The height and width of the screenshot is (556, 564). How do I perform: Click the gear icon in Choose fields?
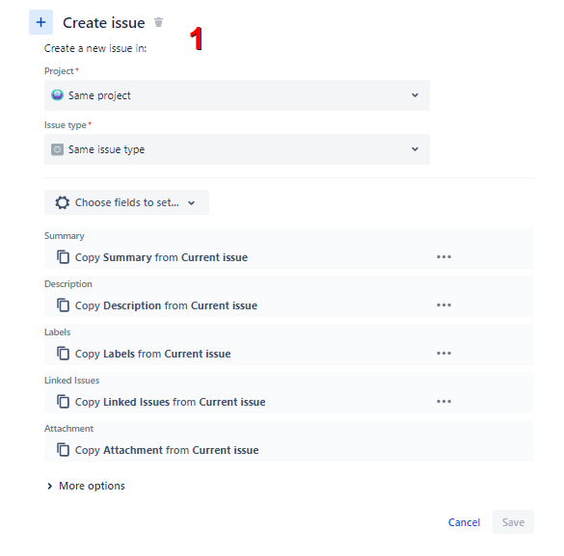click(x=63, y=202)
